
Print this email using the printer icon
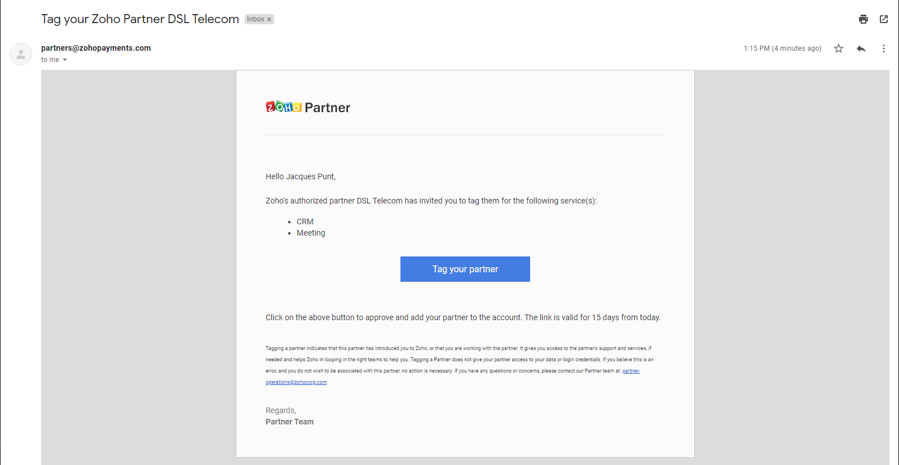863,19
